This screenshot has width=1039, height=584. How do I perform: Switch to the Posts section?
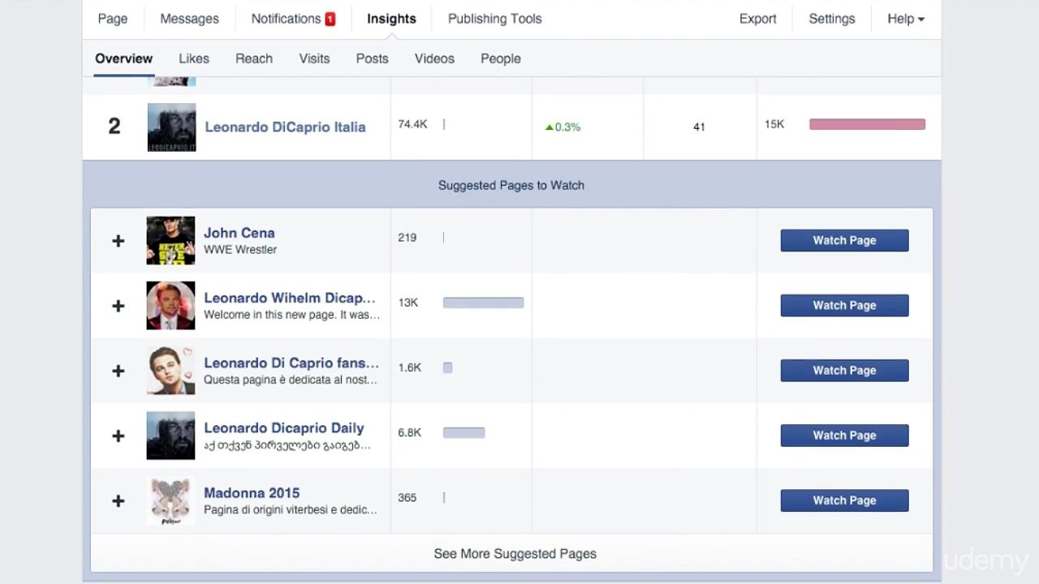372,58
